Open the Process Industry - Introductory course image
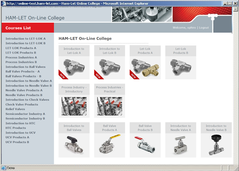239x171 pixels. coord(74,106)
